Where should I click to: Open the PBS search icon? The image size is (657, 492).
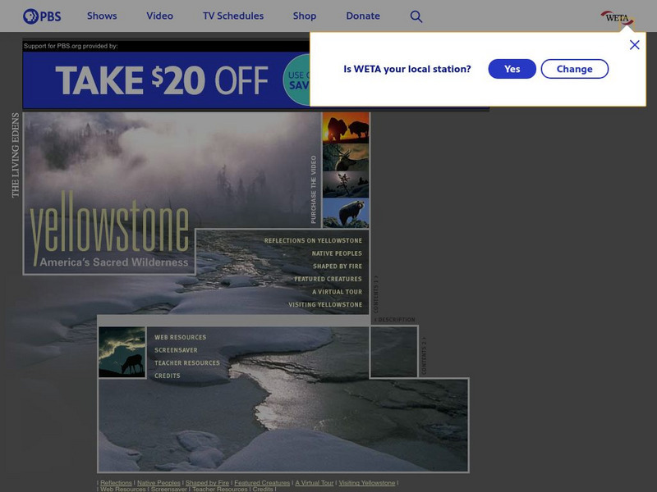(417, 16)
